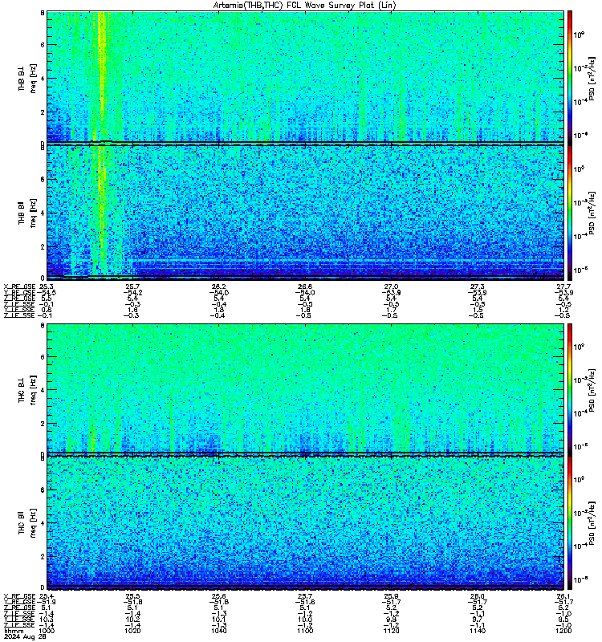The image size is (602, 642).
Task: Click the 1020 time tick label
Action: (132, 631)
